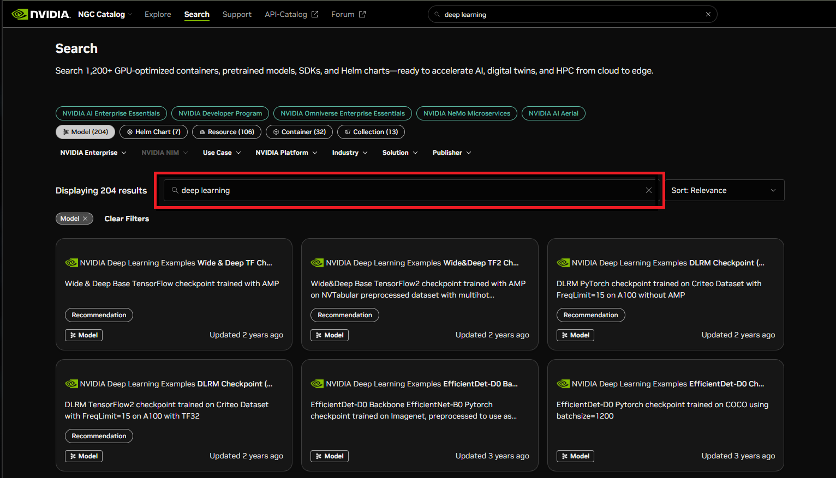
Task: Select NVIDIA Omniverse Enterprise Essentials chip
Action: click(343, 113)
